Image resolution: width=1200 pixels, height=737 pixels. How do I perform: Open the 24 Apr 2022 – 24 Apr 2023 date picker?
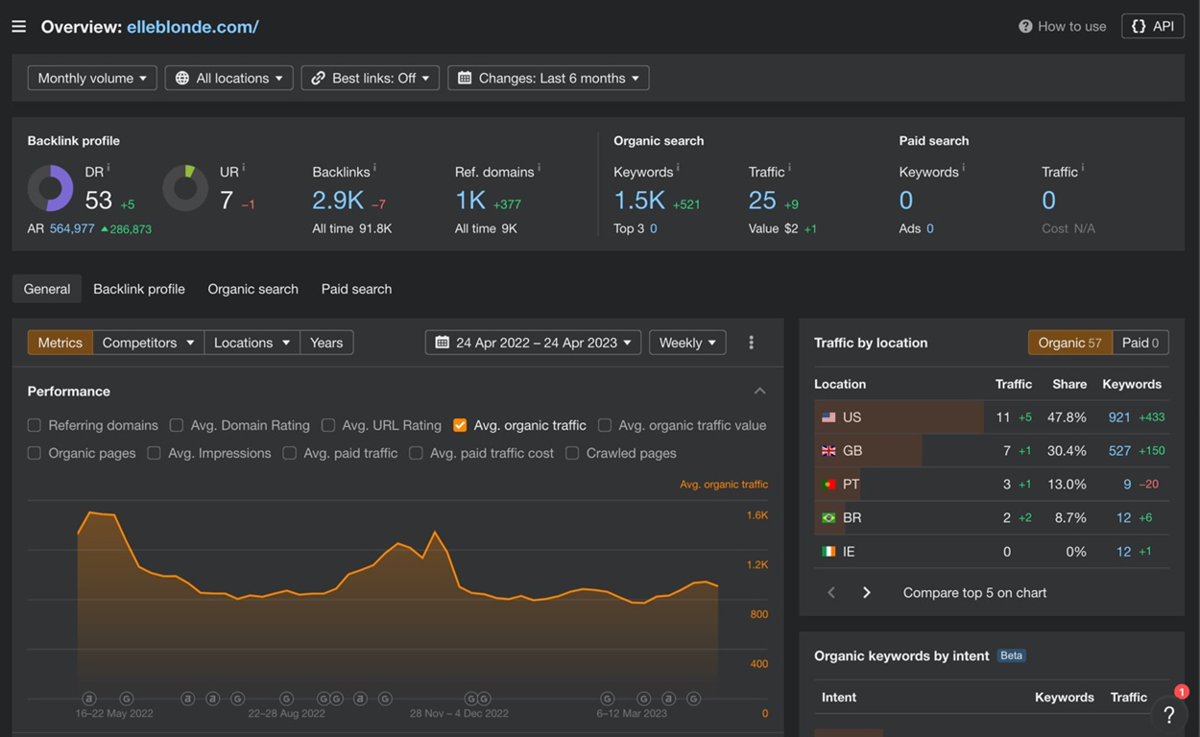(x=533, y=343)
